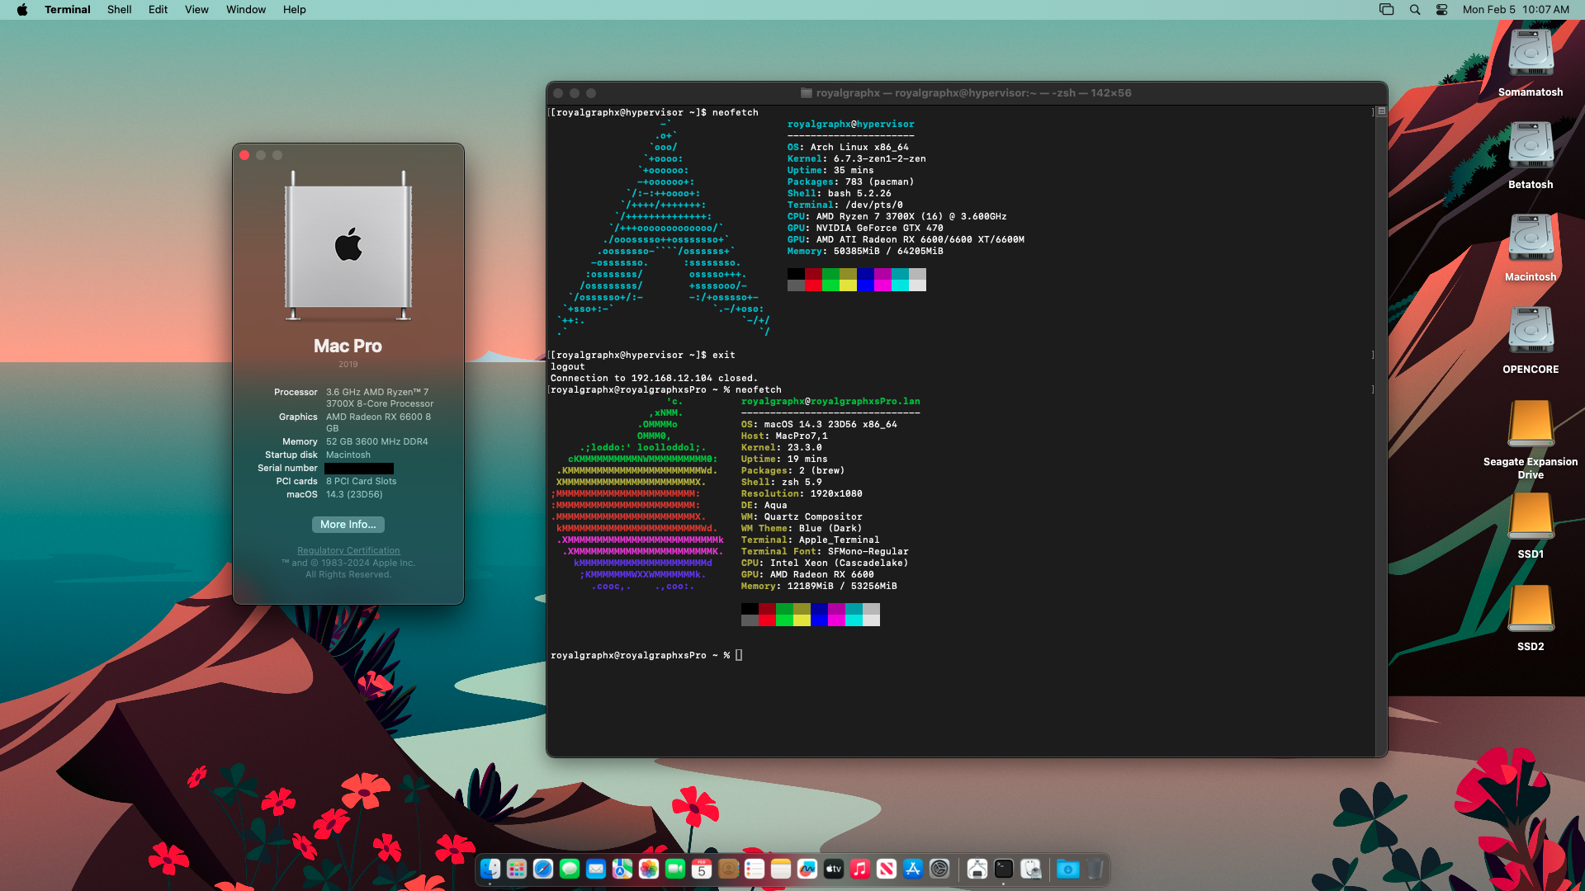Screen dimensions: 1585x891
Task: Open News app in the Dock
Action: [x=887, y=869]
